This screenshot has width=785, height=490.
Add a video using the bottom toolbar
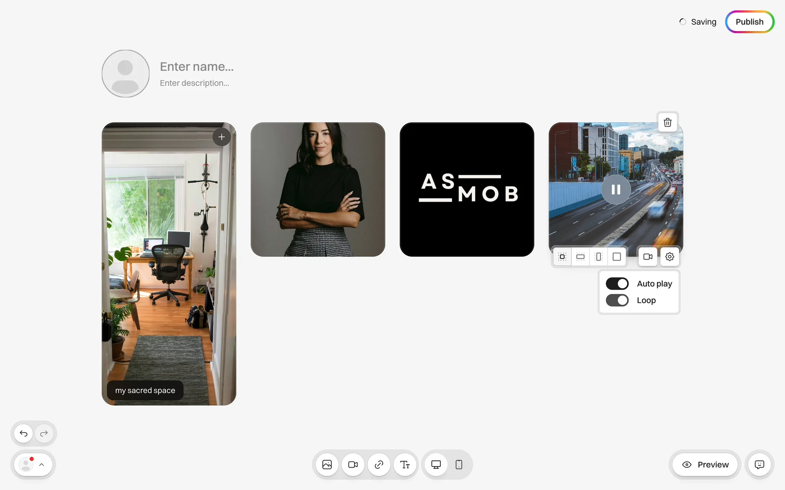pos(353,465)
